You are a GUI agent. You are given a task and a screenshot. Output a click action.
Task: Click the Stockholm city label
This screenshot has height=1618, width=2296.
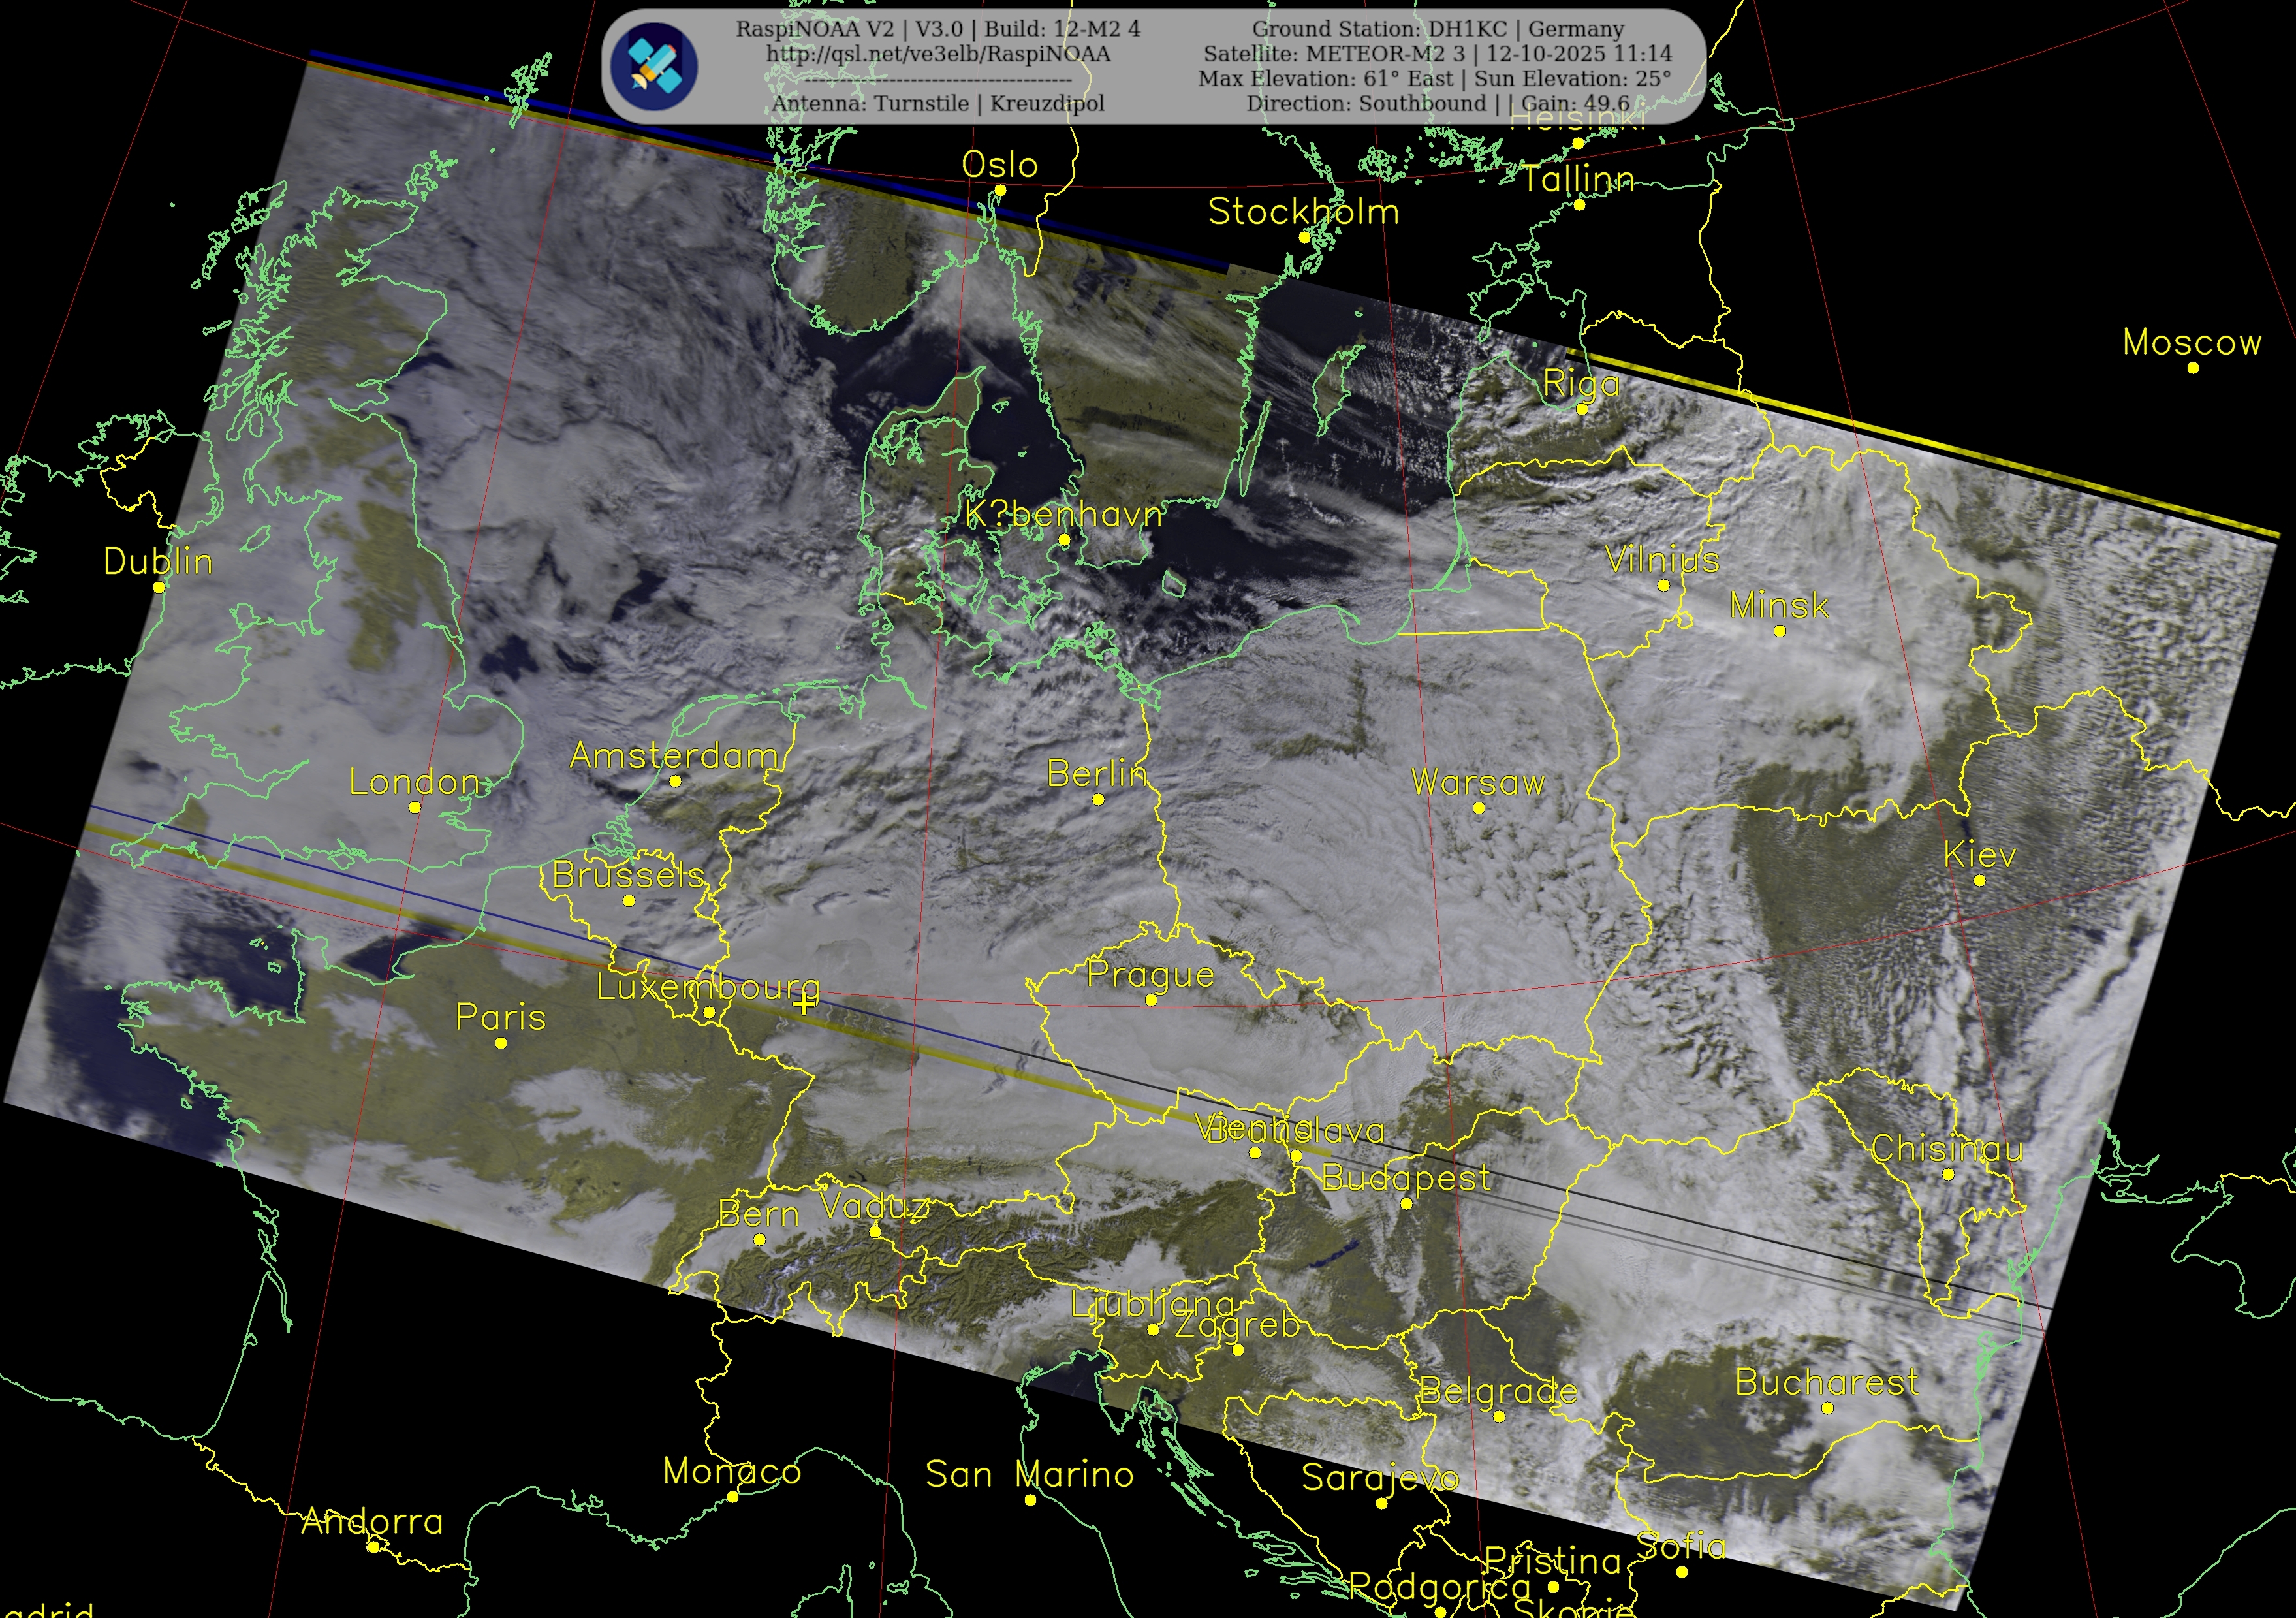tap(1303, 212)
